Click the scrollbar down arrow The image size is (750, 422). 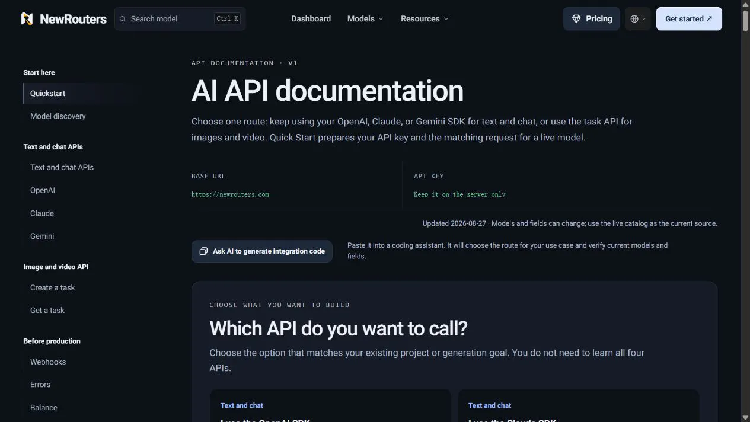(745, 417)
